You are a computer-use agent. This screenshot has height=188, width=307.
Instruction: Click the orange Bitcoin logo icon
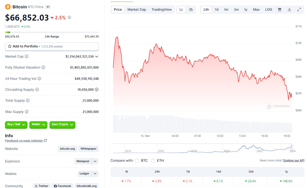tap(8, 7)
